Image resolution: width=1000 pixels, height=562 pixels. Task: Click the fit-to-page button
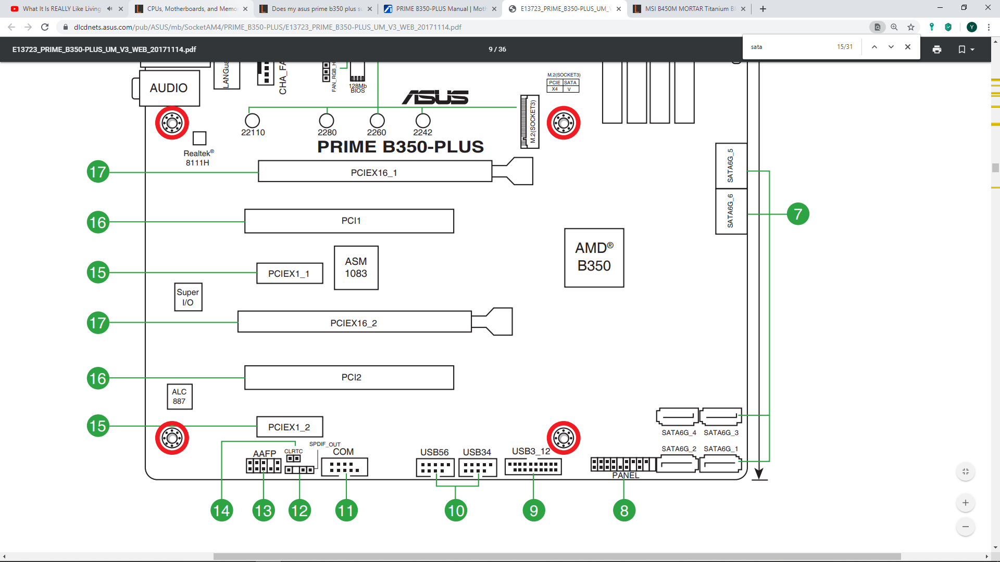point(966,471)
